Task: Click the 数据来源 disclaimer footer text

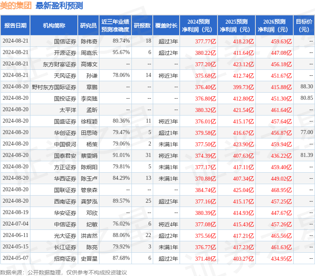Action: pyautogui.click(x=64, y=272)
